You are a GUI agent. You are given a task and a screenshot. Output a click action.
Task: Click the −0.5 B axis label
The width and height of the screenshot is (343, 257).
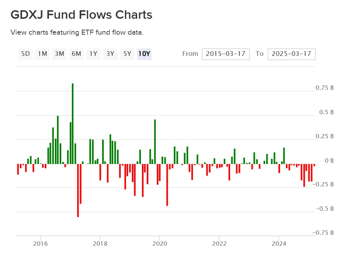[325, 209]
